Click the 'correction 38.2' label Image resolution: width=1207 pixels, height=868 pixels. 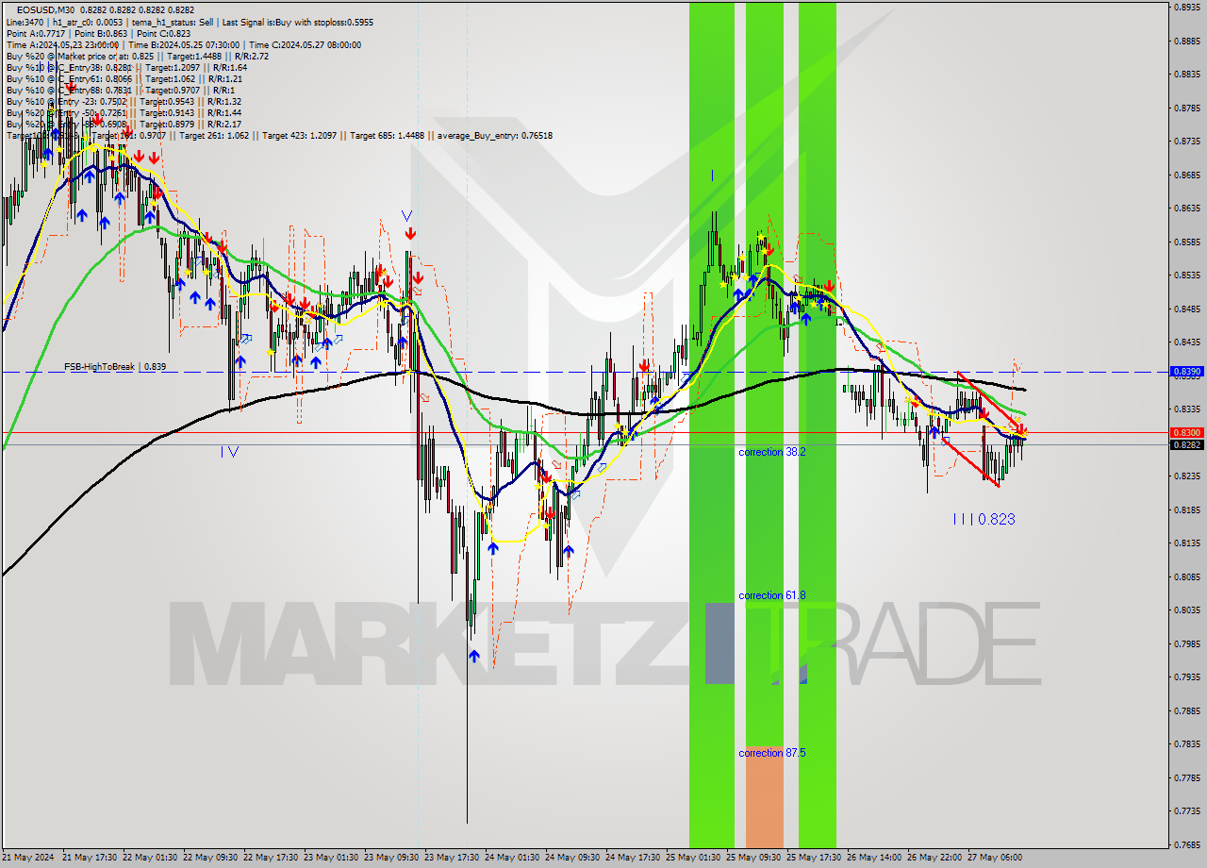(771, 452)
